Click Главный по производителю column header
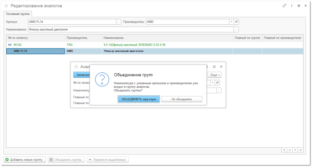The image size is (312, 167). pyautogui.click(x=283, y=38)
